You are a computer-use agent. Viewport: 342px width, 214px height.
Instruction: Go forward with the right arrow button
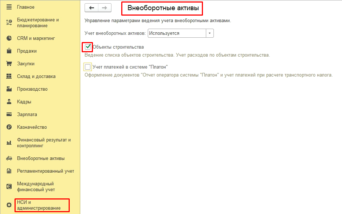click(x=105, y=8)
